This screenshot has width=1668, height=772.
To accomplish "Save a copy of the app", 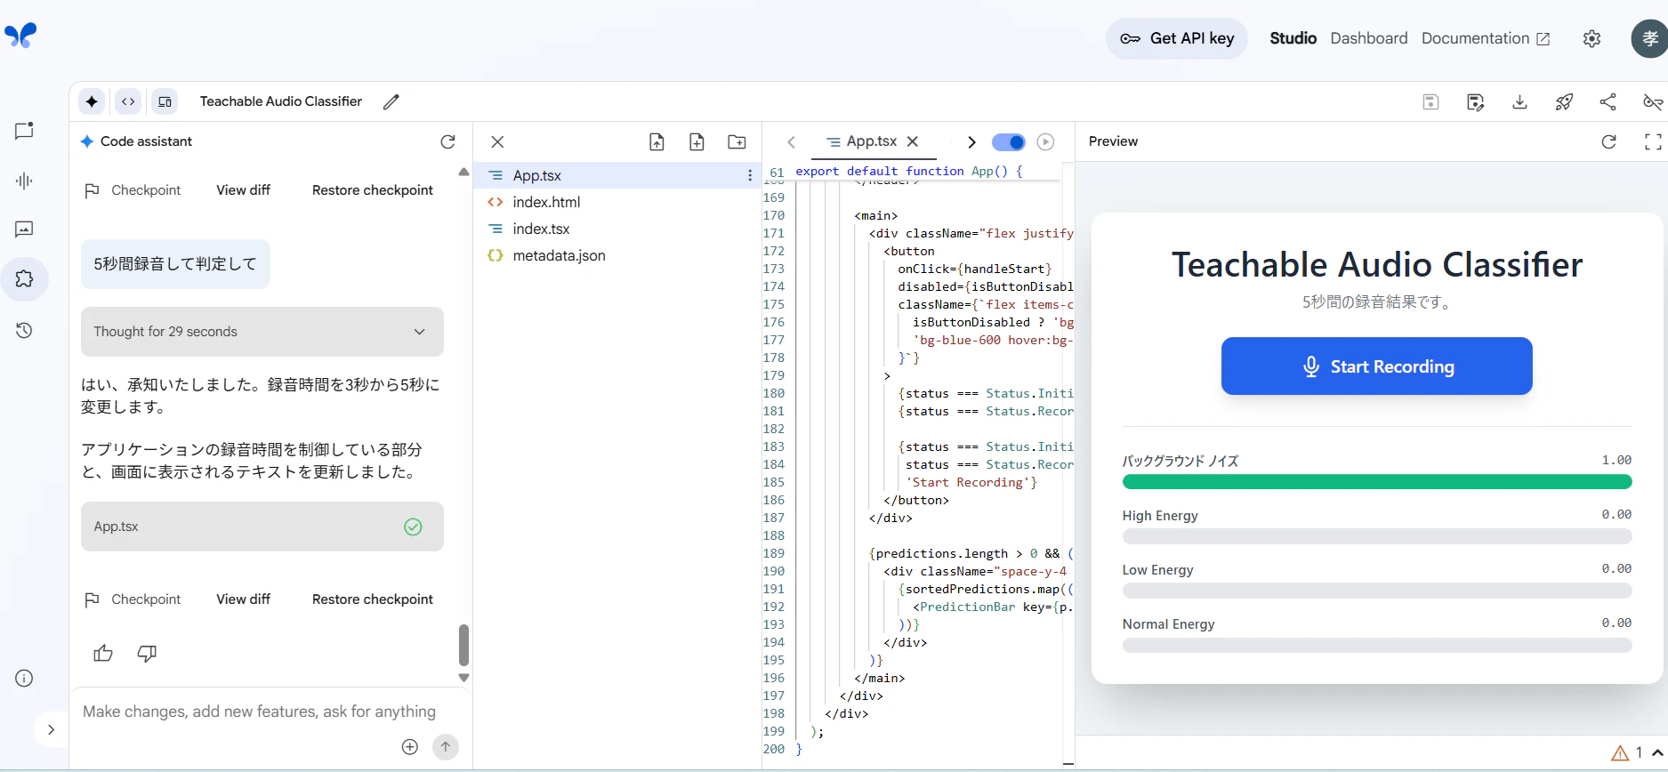I will point(1475,101).
